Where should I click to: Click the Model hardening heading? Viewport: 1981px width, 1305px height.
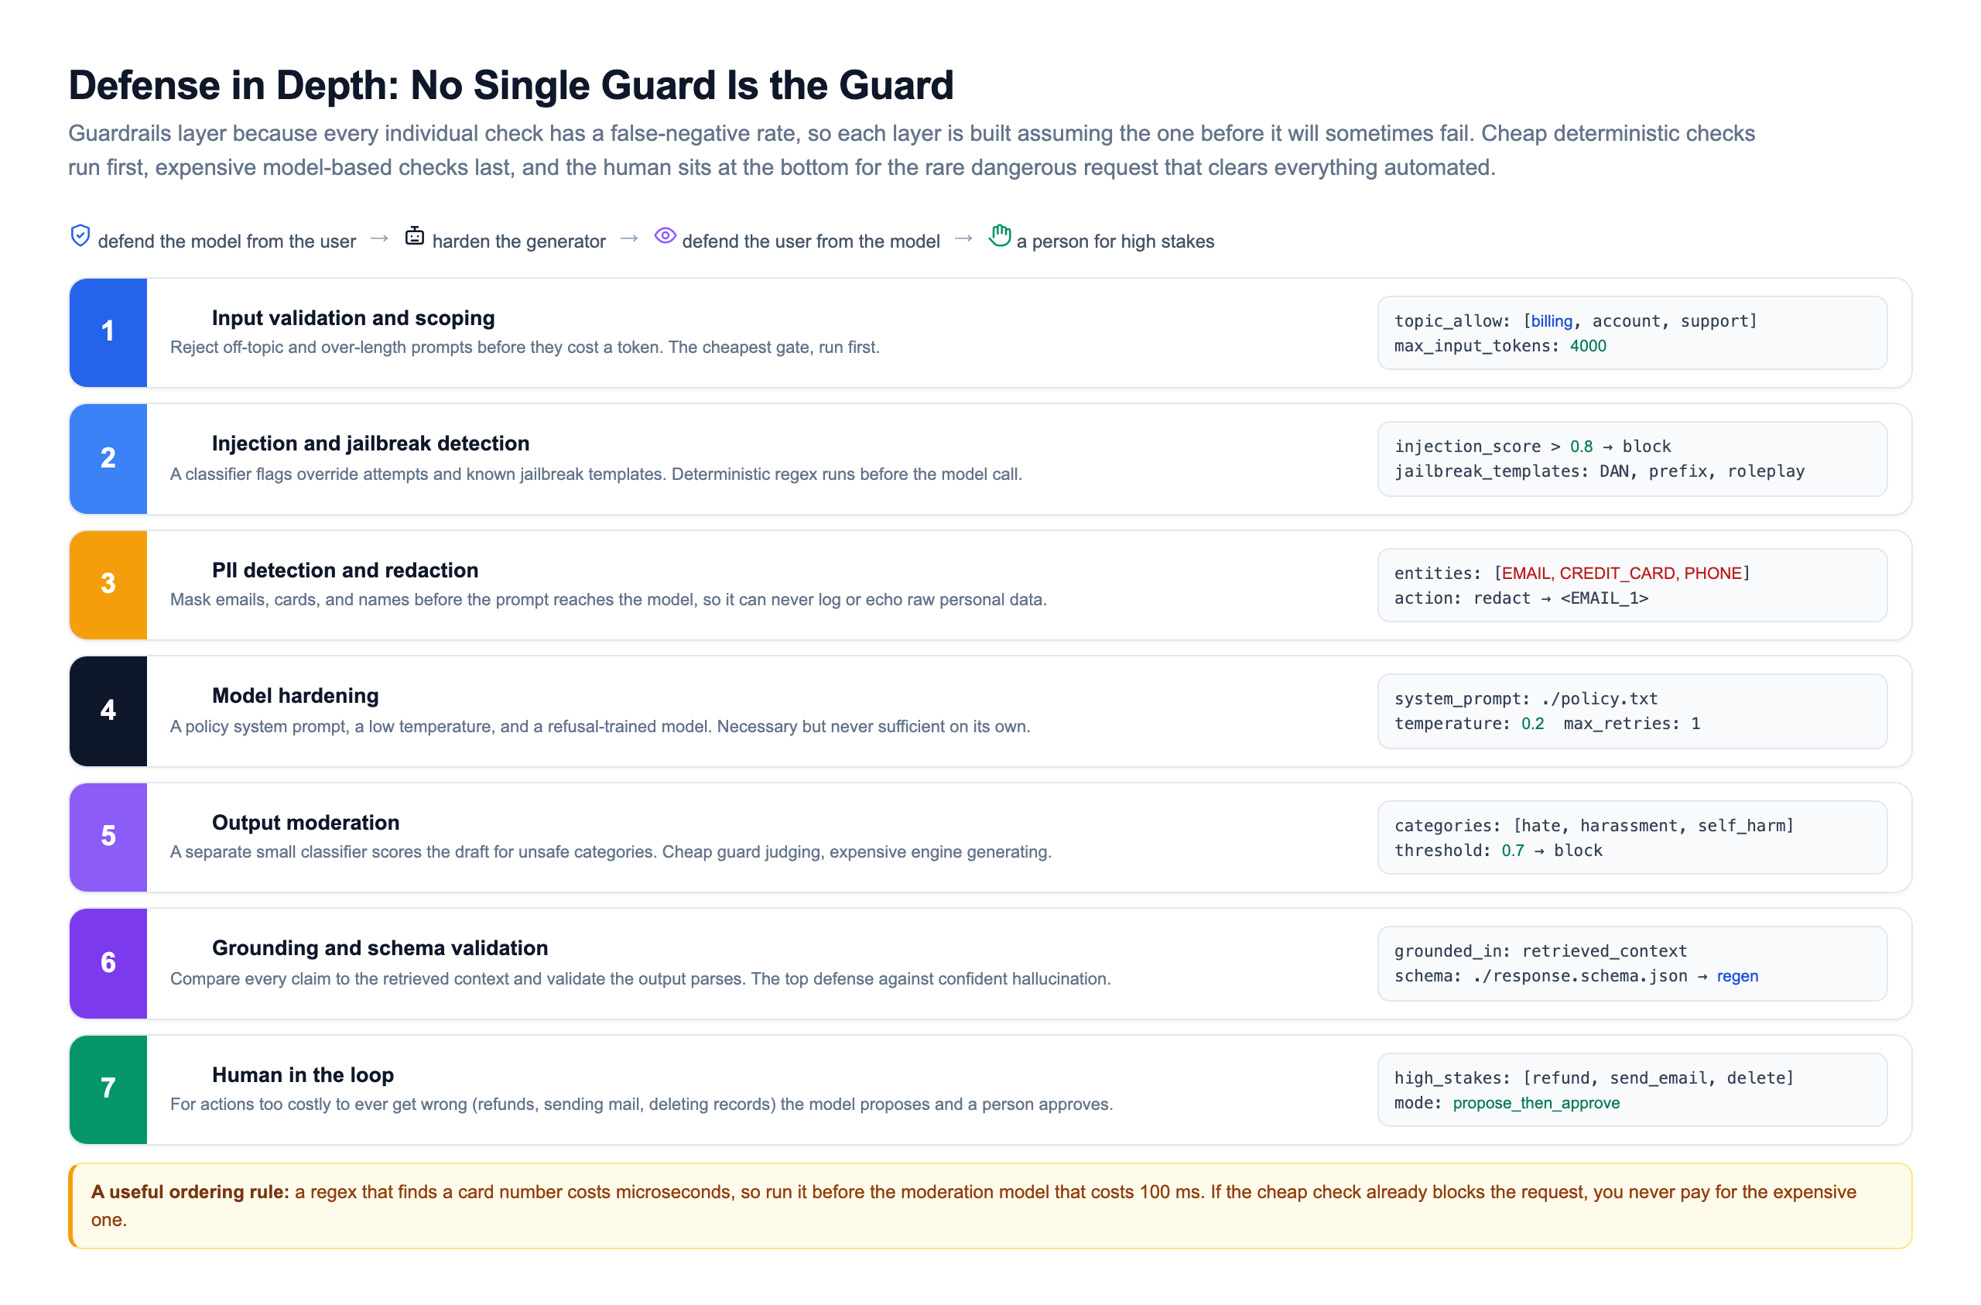[296, 695]
